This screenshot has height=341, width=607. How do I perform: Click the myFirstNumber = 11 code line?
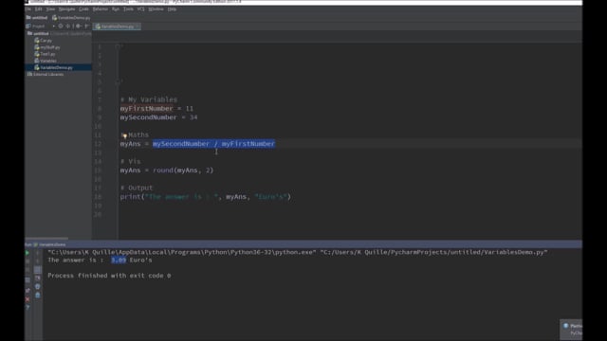pyautogui.click(x=156, y=109)
